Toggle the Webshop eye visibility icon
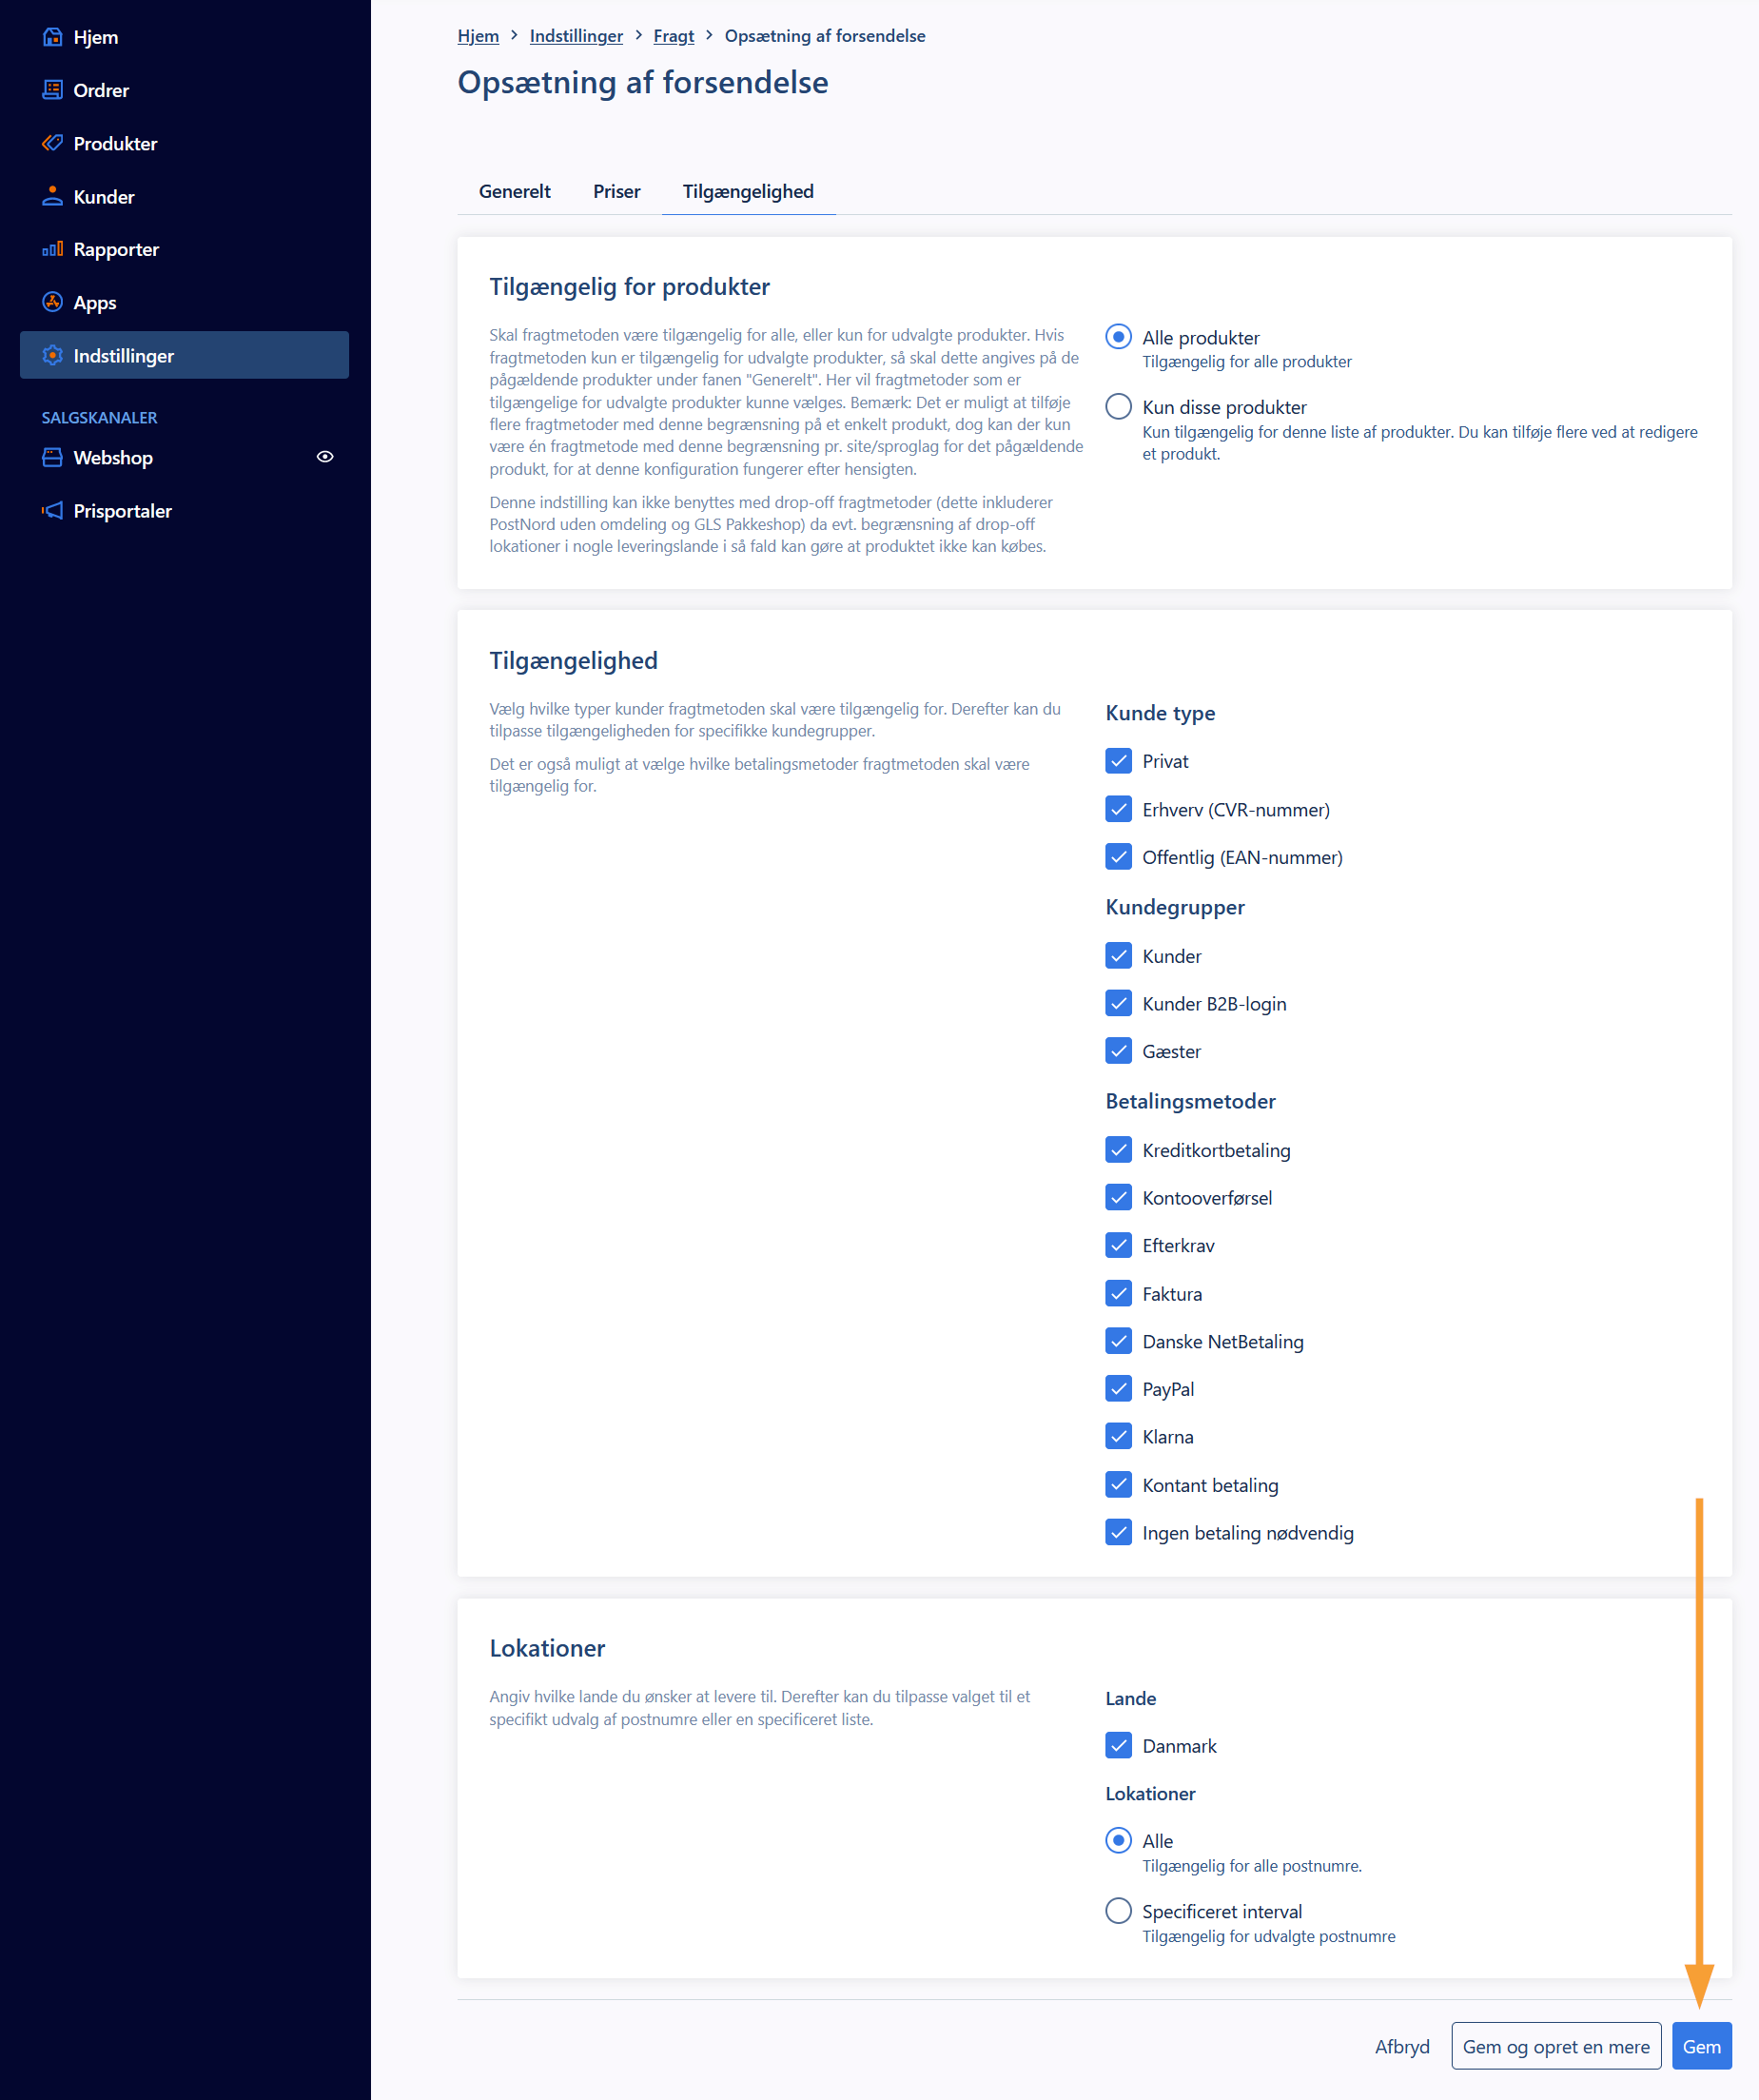 coord(325,457)
